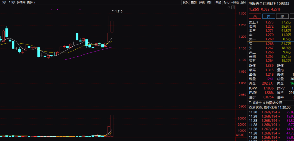Select the 买二 bid price 1.267
The height and width of the screenshot is (141, 294).
pyautogui.click(x=269, y=48)
